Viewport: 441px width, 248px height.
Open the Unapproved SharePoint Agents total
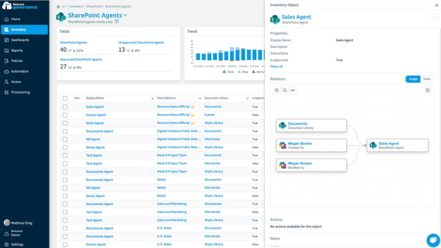point(141,43)
